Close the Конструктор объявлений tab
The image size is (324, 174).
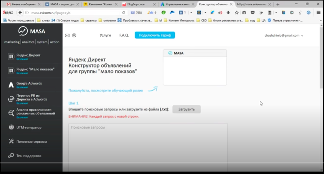[231, 4]
